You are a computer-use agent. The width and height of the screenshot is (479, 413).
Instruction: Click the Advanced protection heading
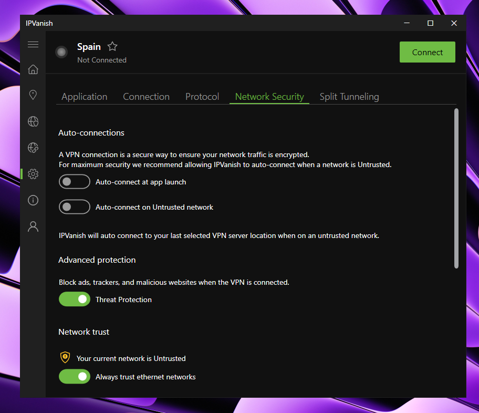tap(97, 260)
